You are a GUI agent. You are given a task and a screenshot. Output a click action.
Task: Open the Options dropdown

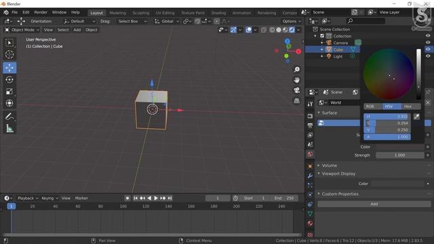tap(291, 21)
